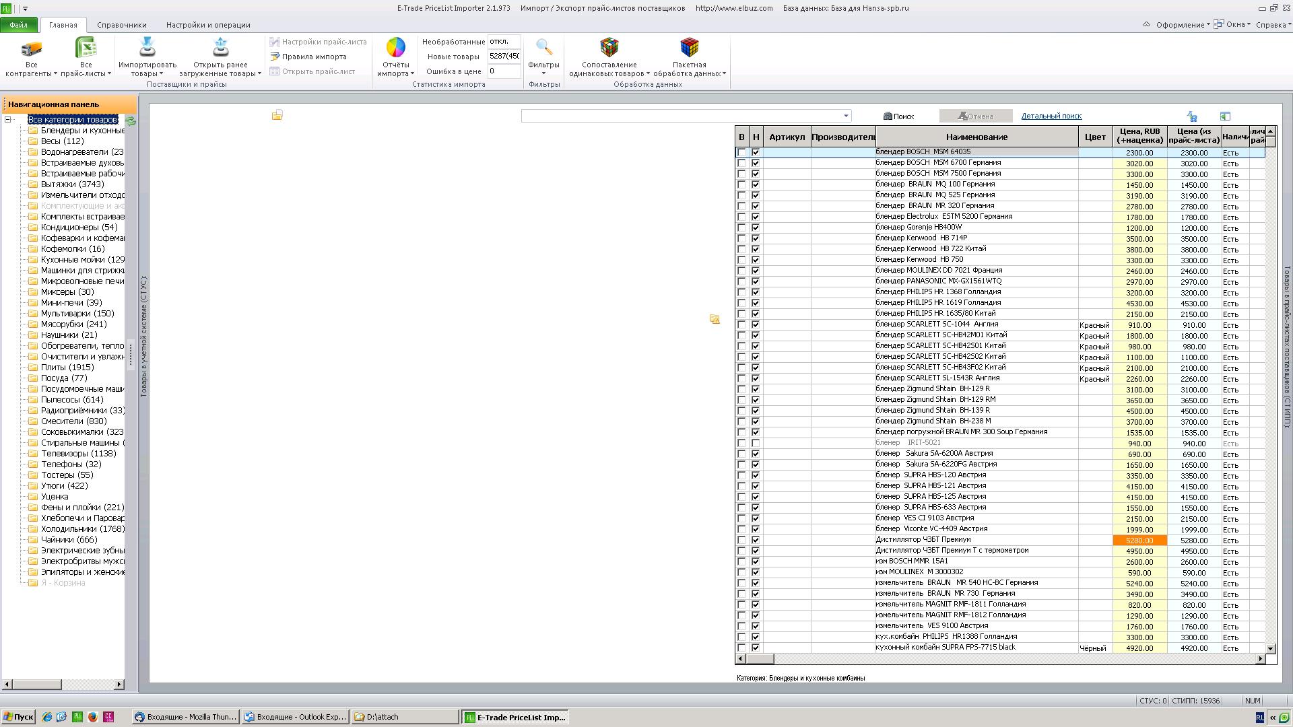Switch to the Справочники tab
This screenshot has height=727, width=1293.
[122, 25]
